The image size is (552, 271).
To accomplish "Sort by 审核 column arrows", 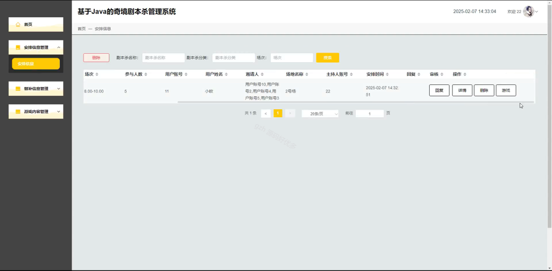I will (x=442, y=74).
